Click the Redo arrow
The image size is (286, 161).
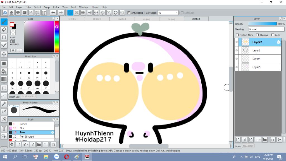coord(61,13)
